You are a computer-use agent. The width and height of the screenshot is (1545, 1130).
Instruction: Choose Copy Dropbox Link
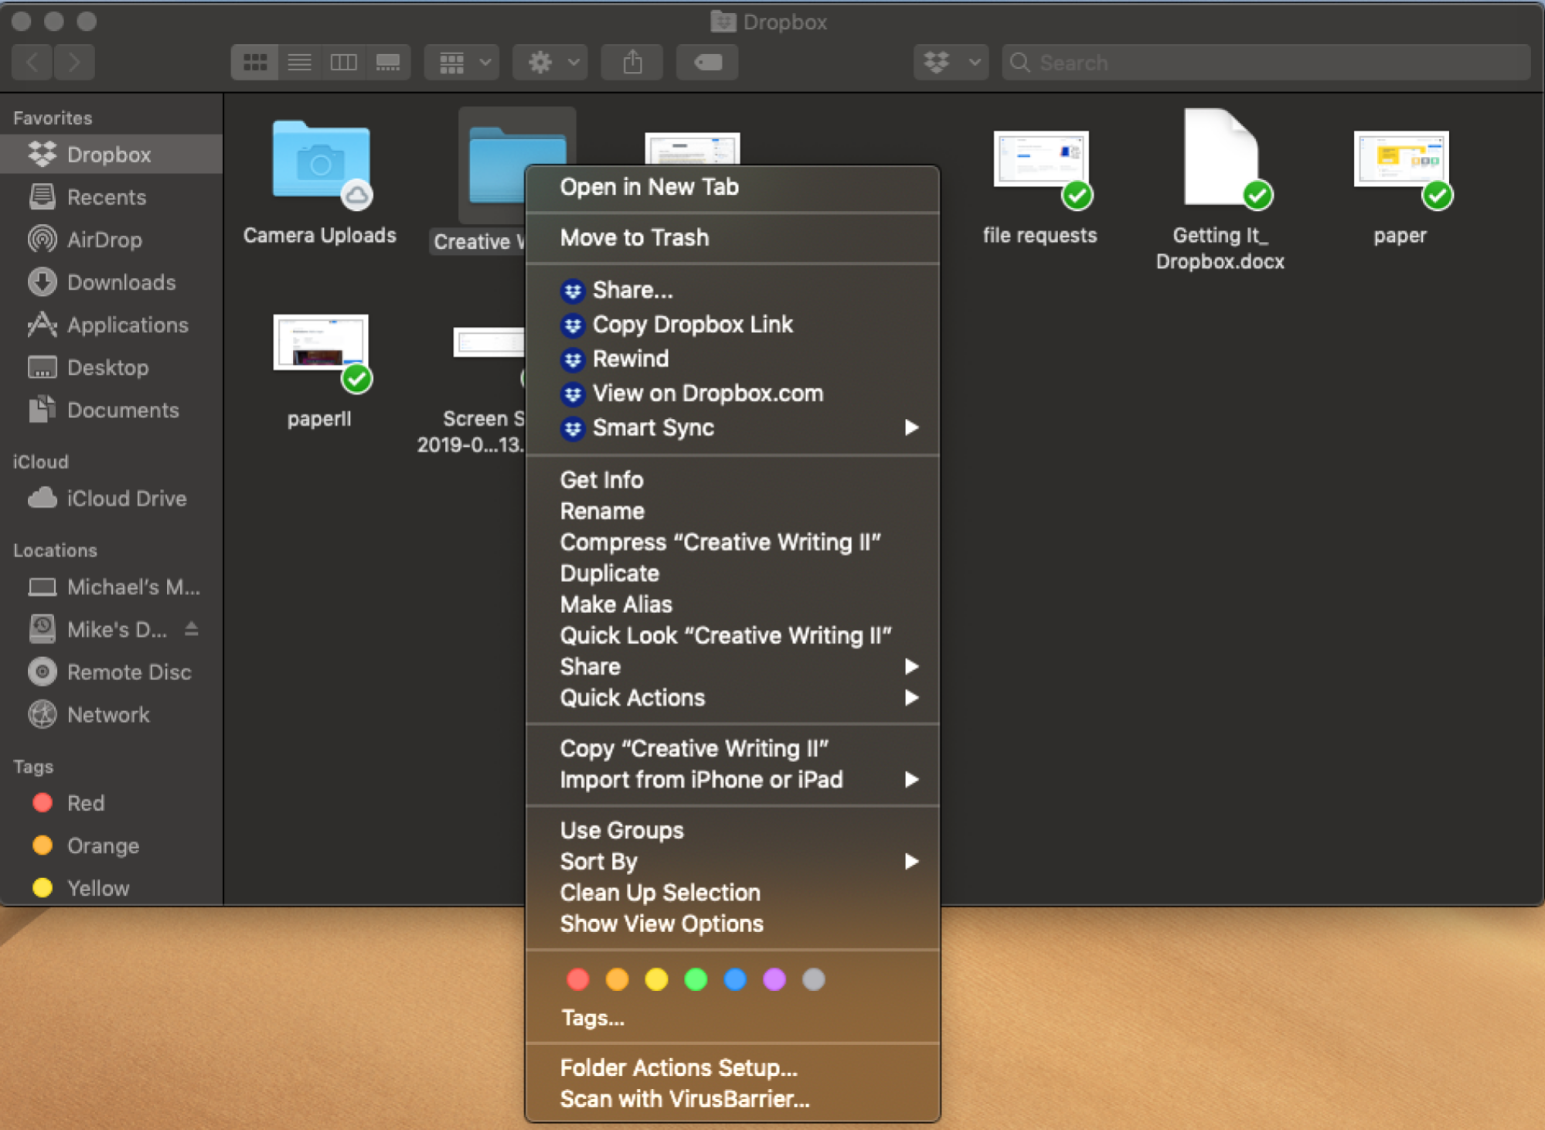(x=733, y=325)
